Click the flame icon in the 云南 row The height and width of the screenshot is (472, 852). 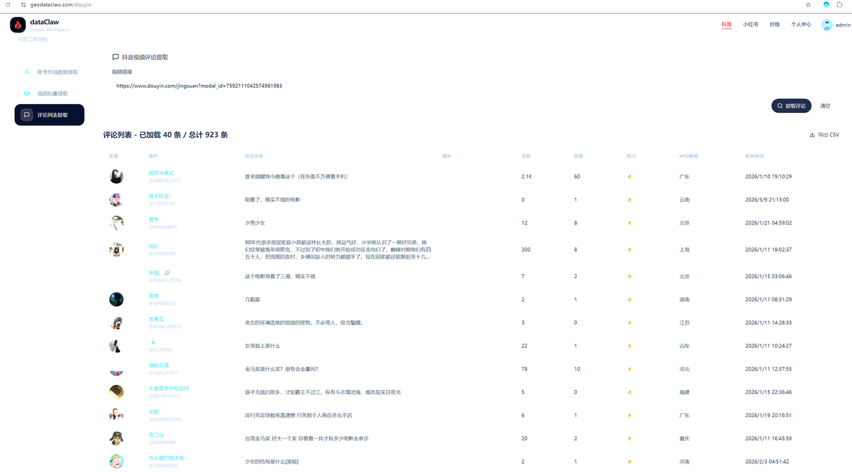pos(630,200)
